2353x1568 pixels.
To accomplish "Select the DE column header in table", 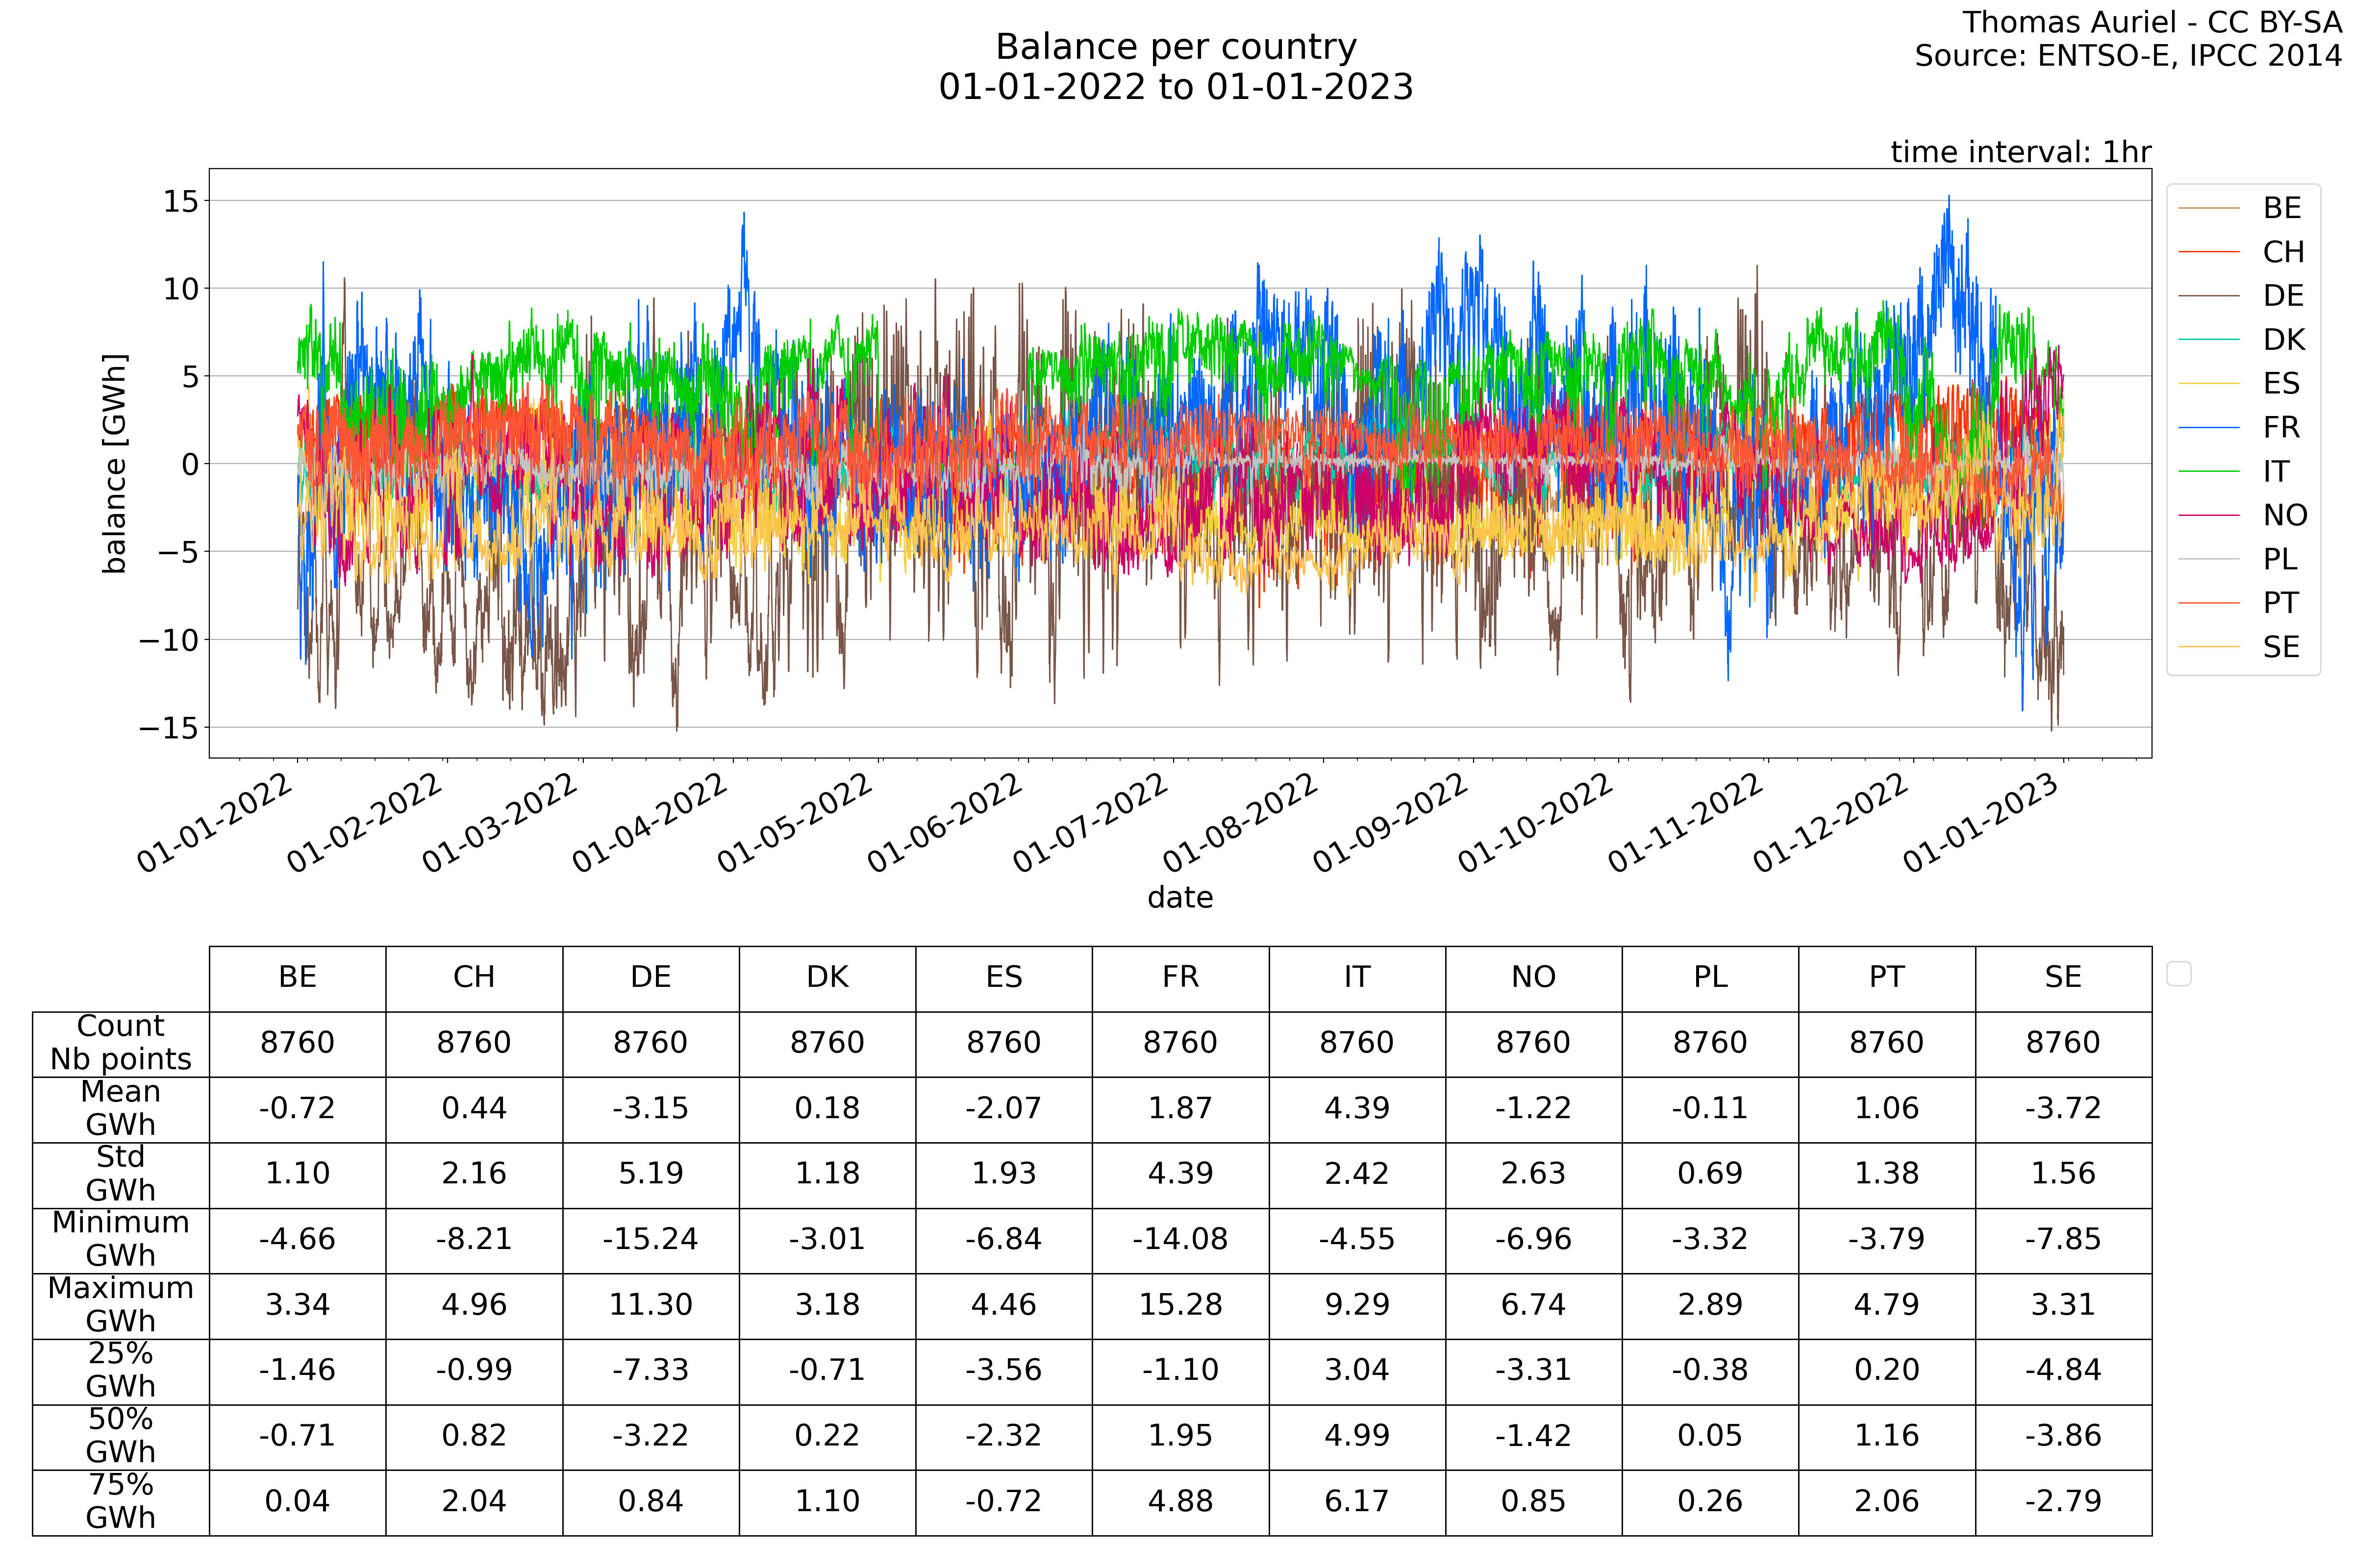I will click(651, 978).
